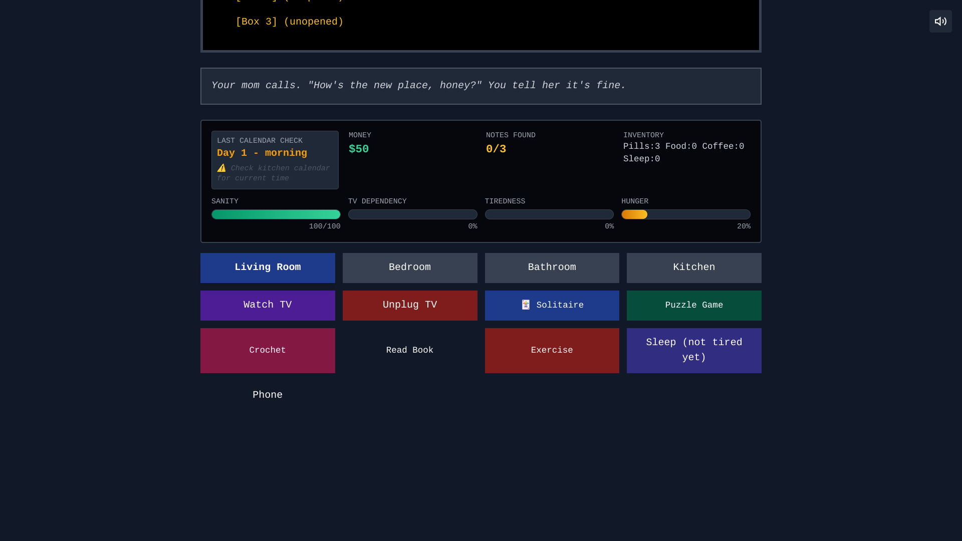Open the Phone
962x541 pixels.
268,395
